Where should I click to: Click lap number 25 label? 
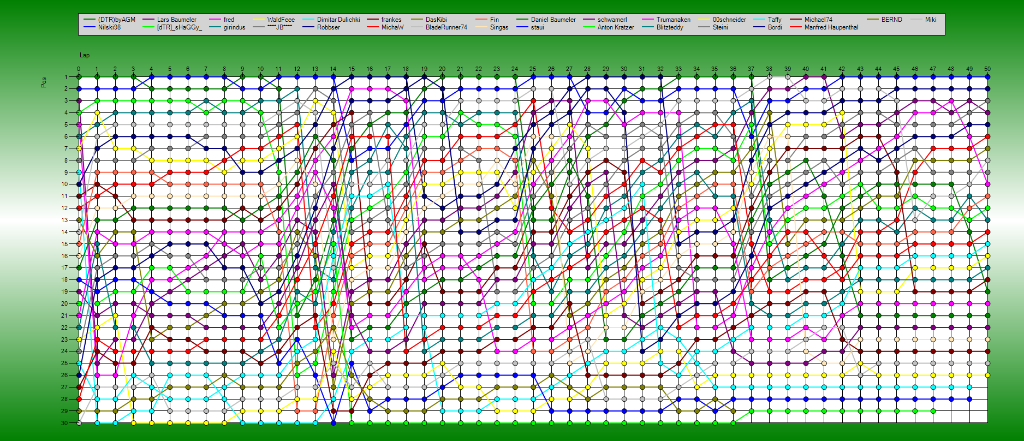pos(533,69)
